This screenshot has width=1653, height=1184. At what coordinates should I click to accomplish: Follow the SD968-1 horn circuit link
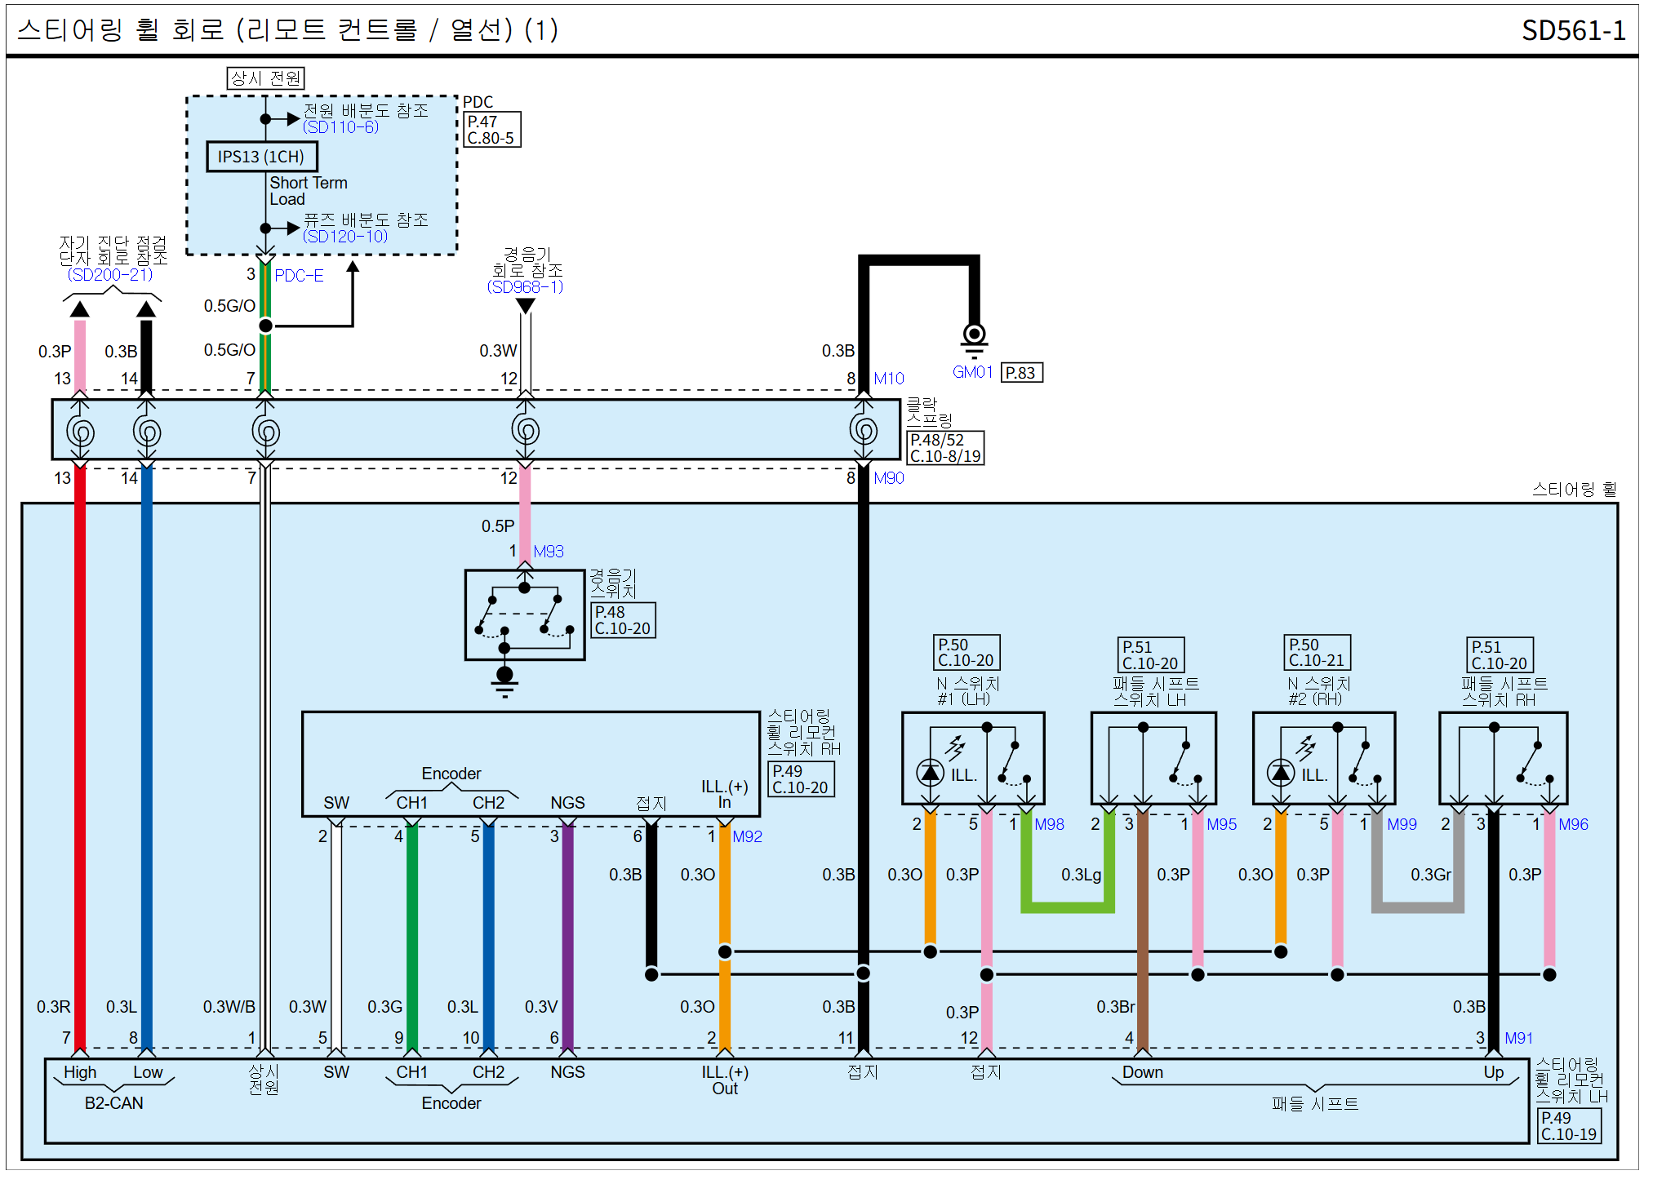click(x=525, y=287)
